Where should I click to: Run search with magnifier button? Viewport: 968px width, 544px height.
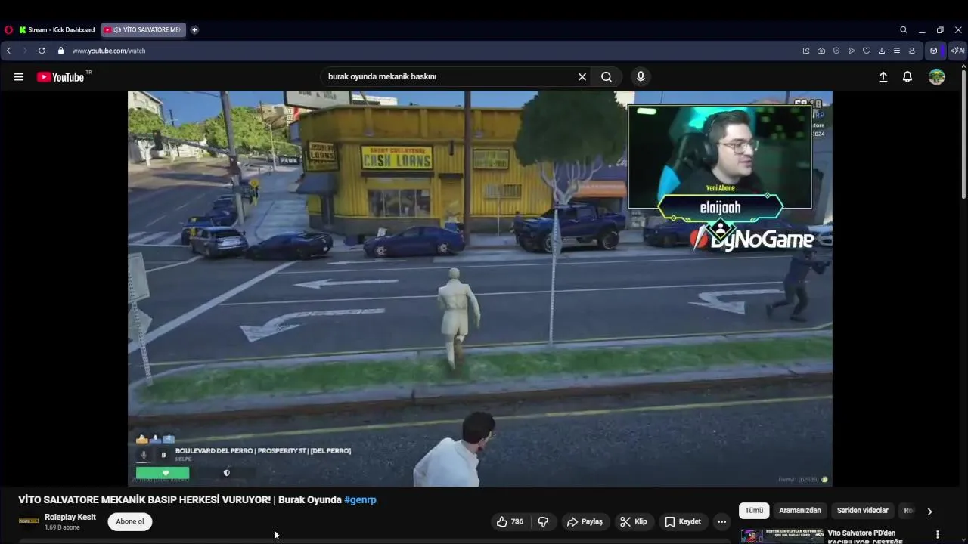point(607,77)
